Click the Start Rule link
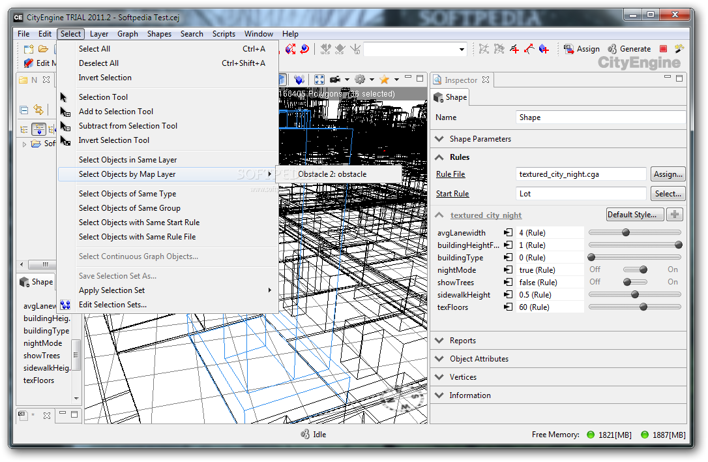Screen dimensions: 708x462 pos(452,194)
